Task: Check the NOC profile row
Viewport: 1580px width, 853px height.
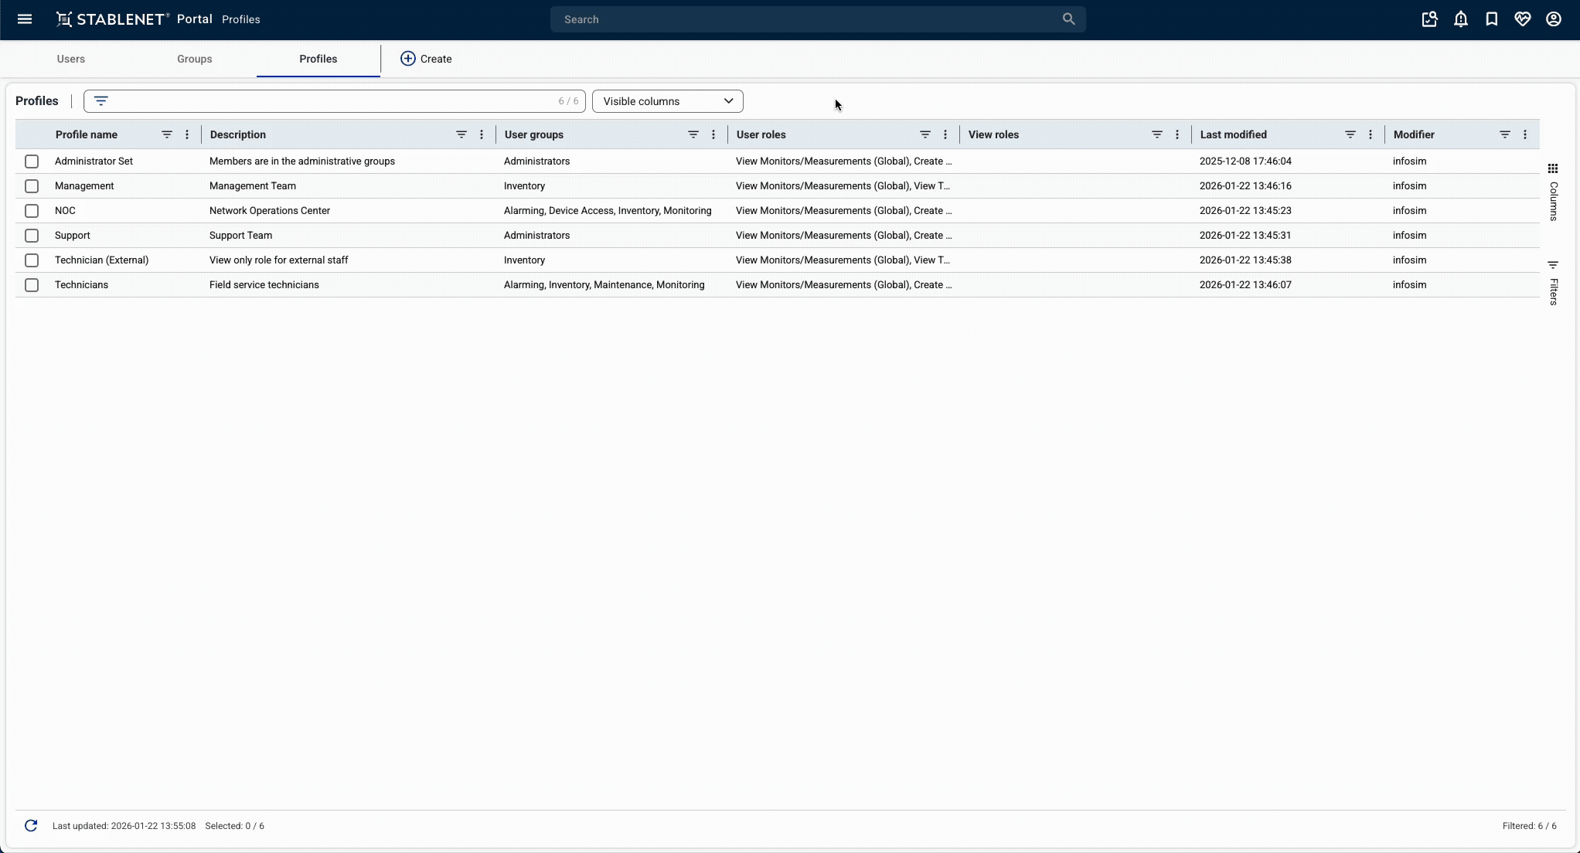Action: pos(32,211)
